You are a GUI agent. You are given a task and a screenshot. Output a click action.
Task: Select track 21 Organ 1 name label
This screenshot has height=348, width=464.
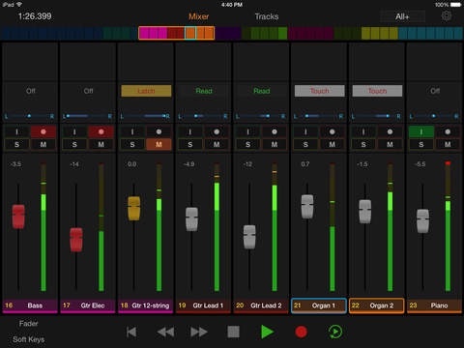coord(319,305)
